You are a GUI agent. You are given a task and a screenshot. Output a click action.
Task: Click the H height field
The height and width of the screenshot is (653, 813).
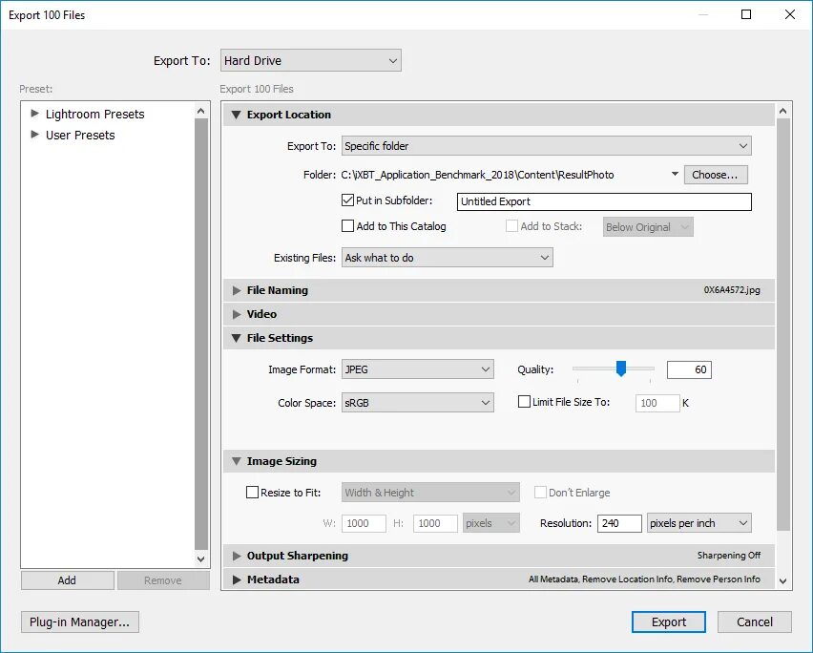pos(435,523)
